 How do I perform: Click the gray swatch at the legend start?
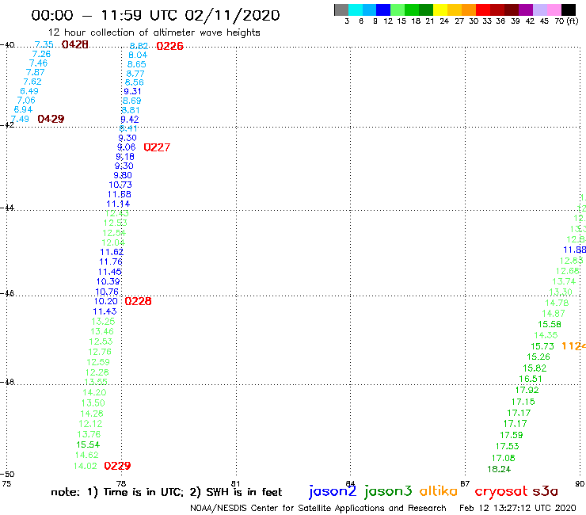341,10
